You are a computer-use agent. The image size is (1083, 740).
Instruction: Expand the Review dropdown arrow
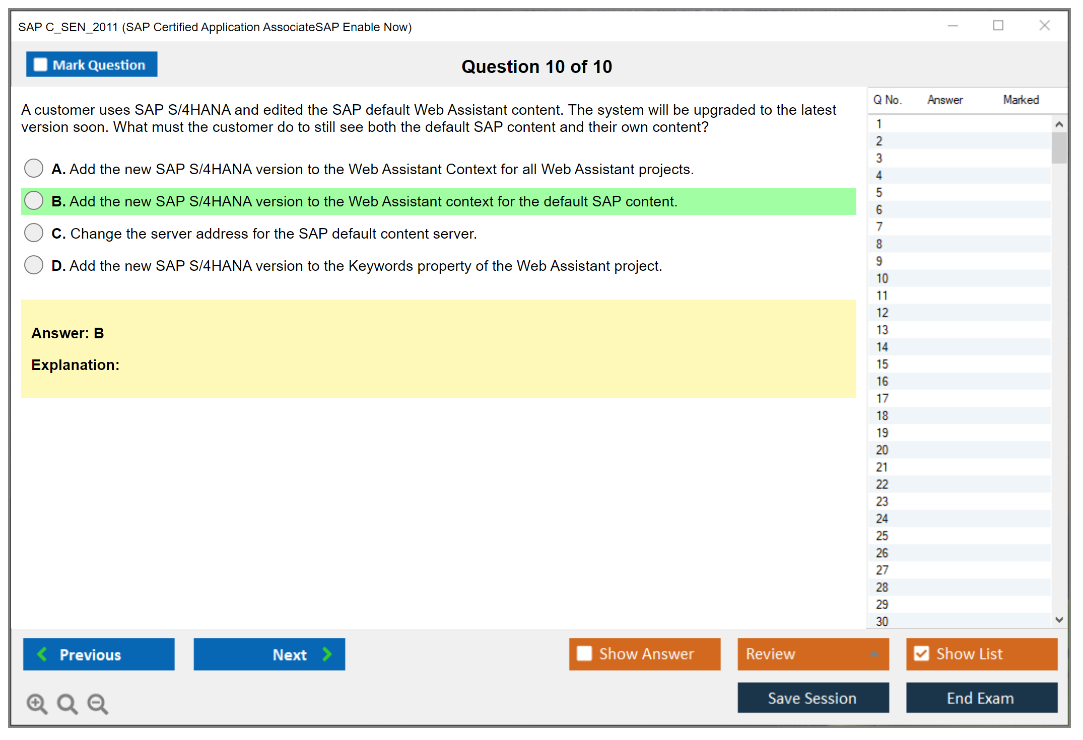coord(874,654)
